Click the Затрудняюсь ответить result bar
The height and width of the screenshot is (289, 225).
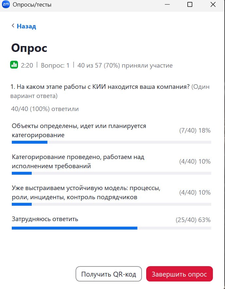click(111, 228)
